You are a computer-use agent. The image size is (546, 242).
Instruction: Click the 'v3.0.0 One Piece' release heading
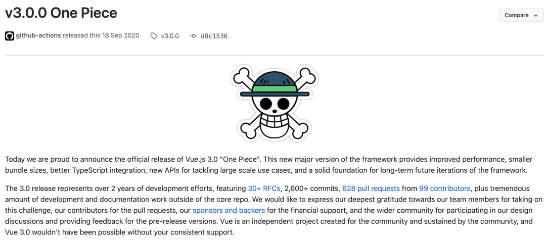pos(61,13)
